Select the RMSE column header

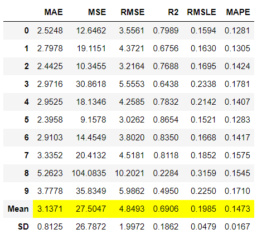(x=133, y=12)
